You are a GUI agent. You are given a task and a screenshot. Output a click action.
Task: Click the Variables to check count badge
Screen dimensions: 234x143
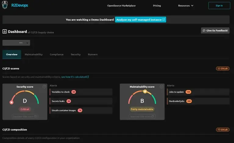74,92
